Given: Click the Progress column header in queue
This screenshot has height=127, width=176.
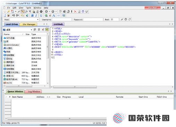Looking at the screenshot, I should 67,97.
